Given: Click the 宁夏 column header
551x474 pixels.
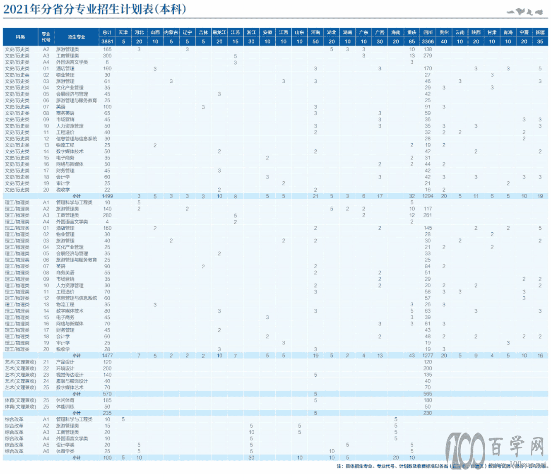Looking at the screenshot, I should click(x=524, y=32).
